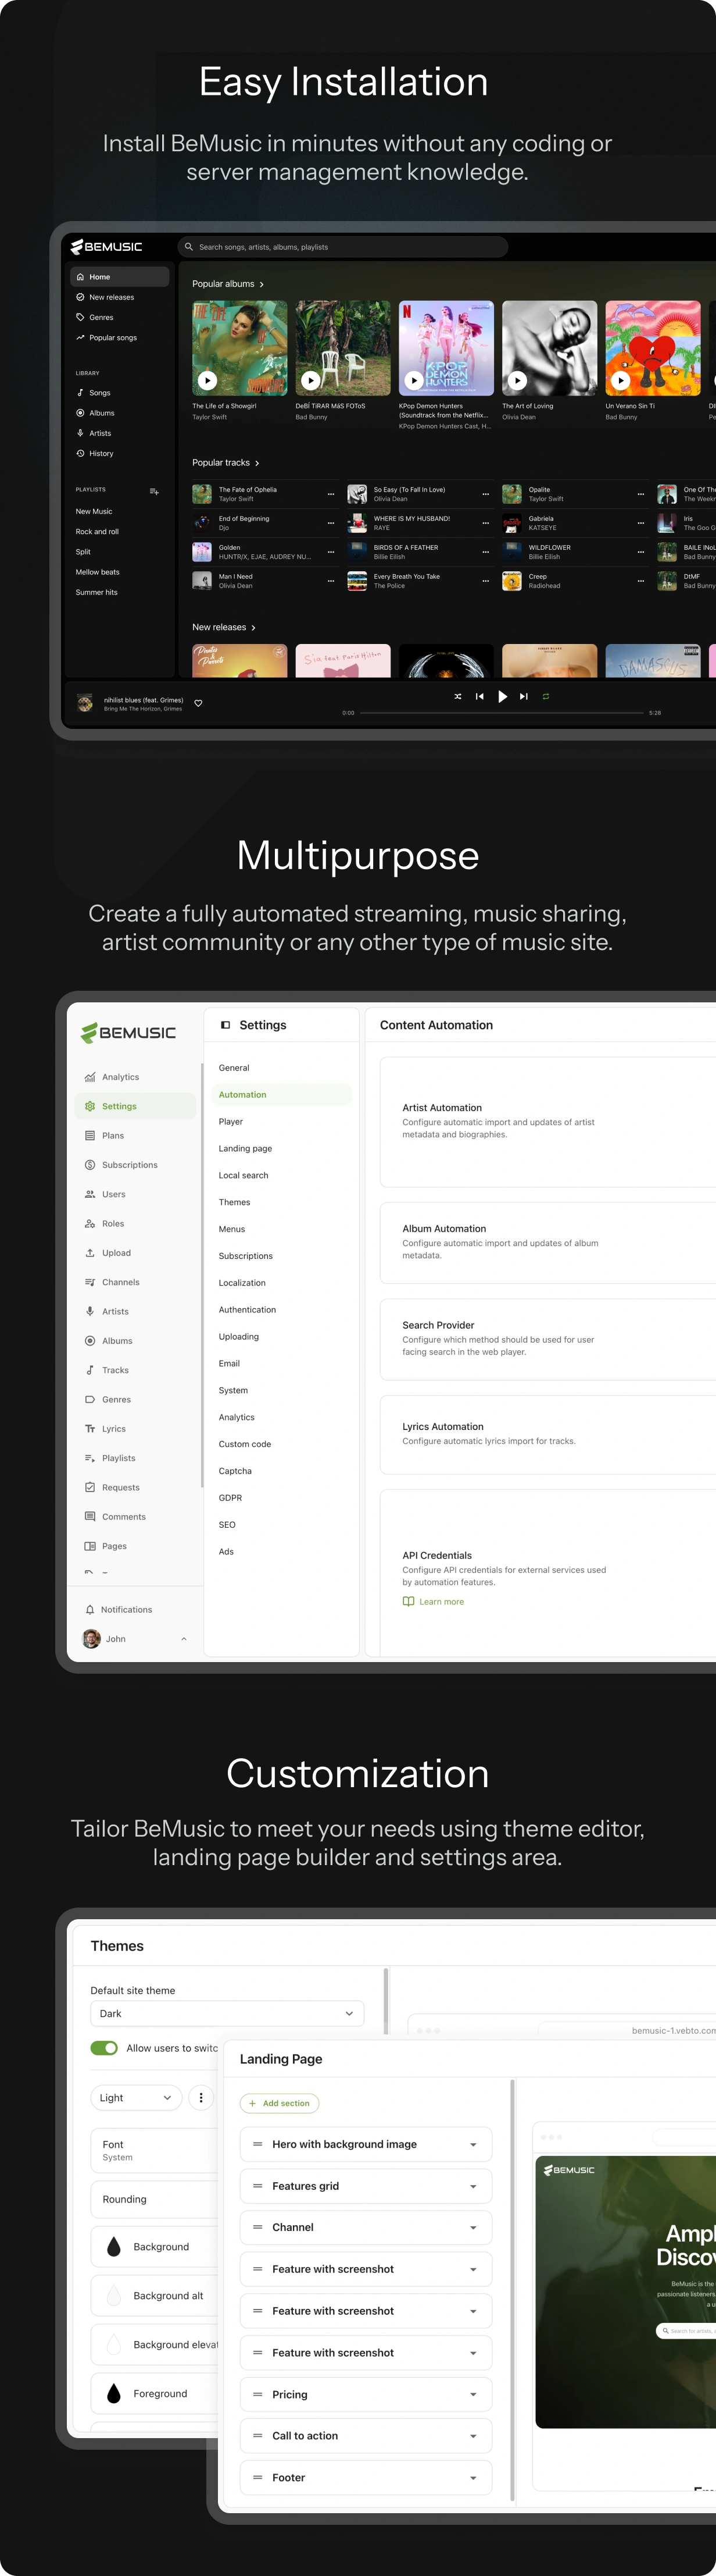
Task: Expand John user menu chevron
Action: [x=184, y=1639]
